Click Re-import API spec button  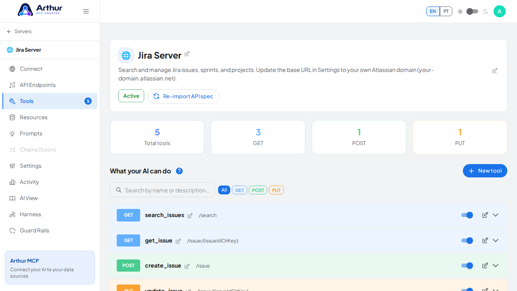coord(183,96)
